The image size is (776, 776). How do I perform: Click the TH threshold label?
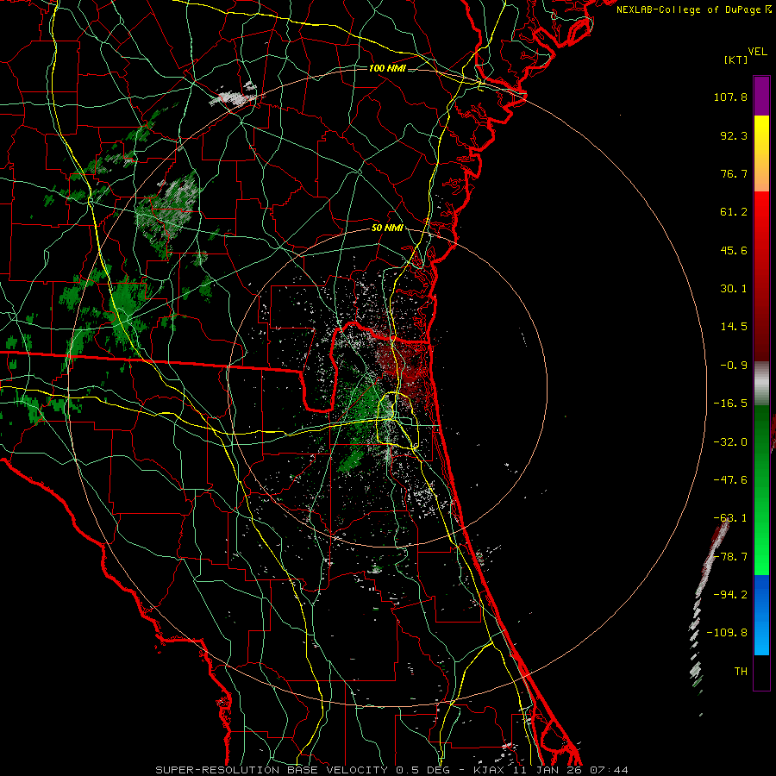741,672
